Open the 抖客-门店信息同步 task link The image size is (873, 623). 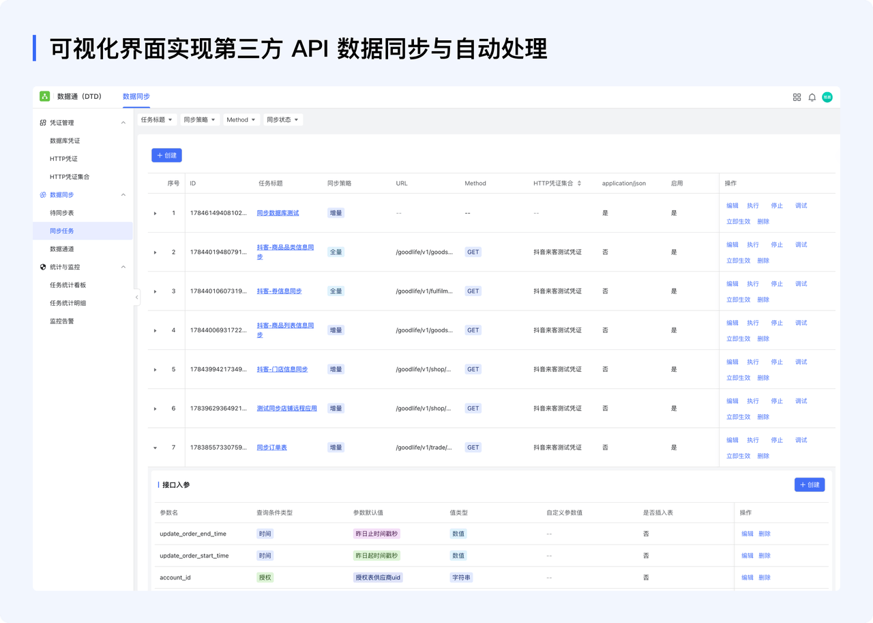point(282,369)
